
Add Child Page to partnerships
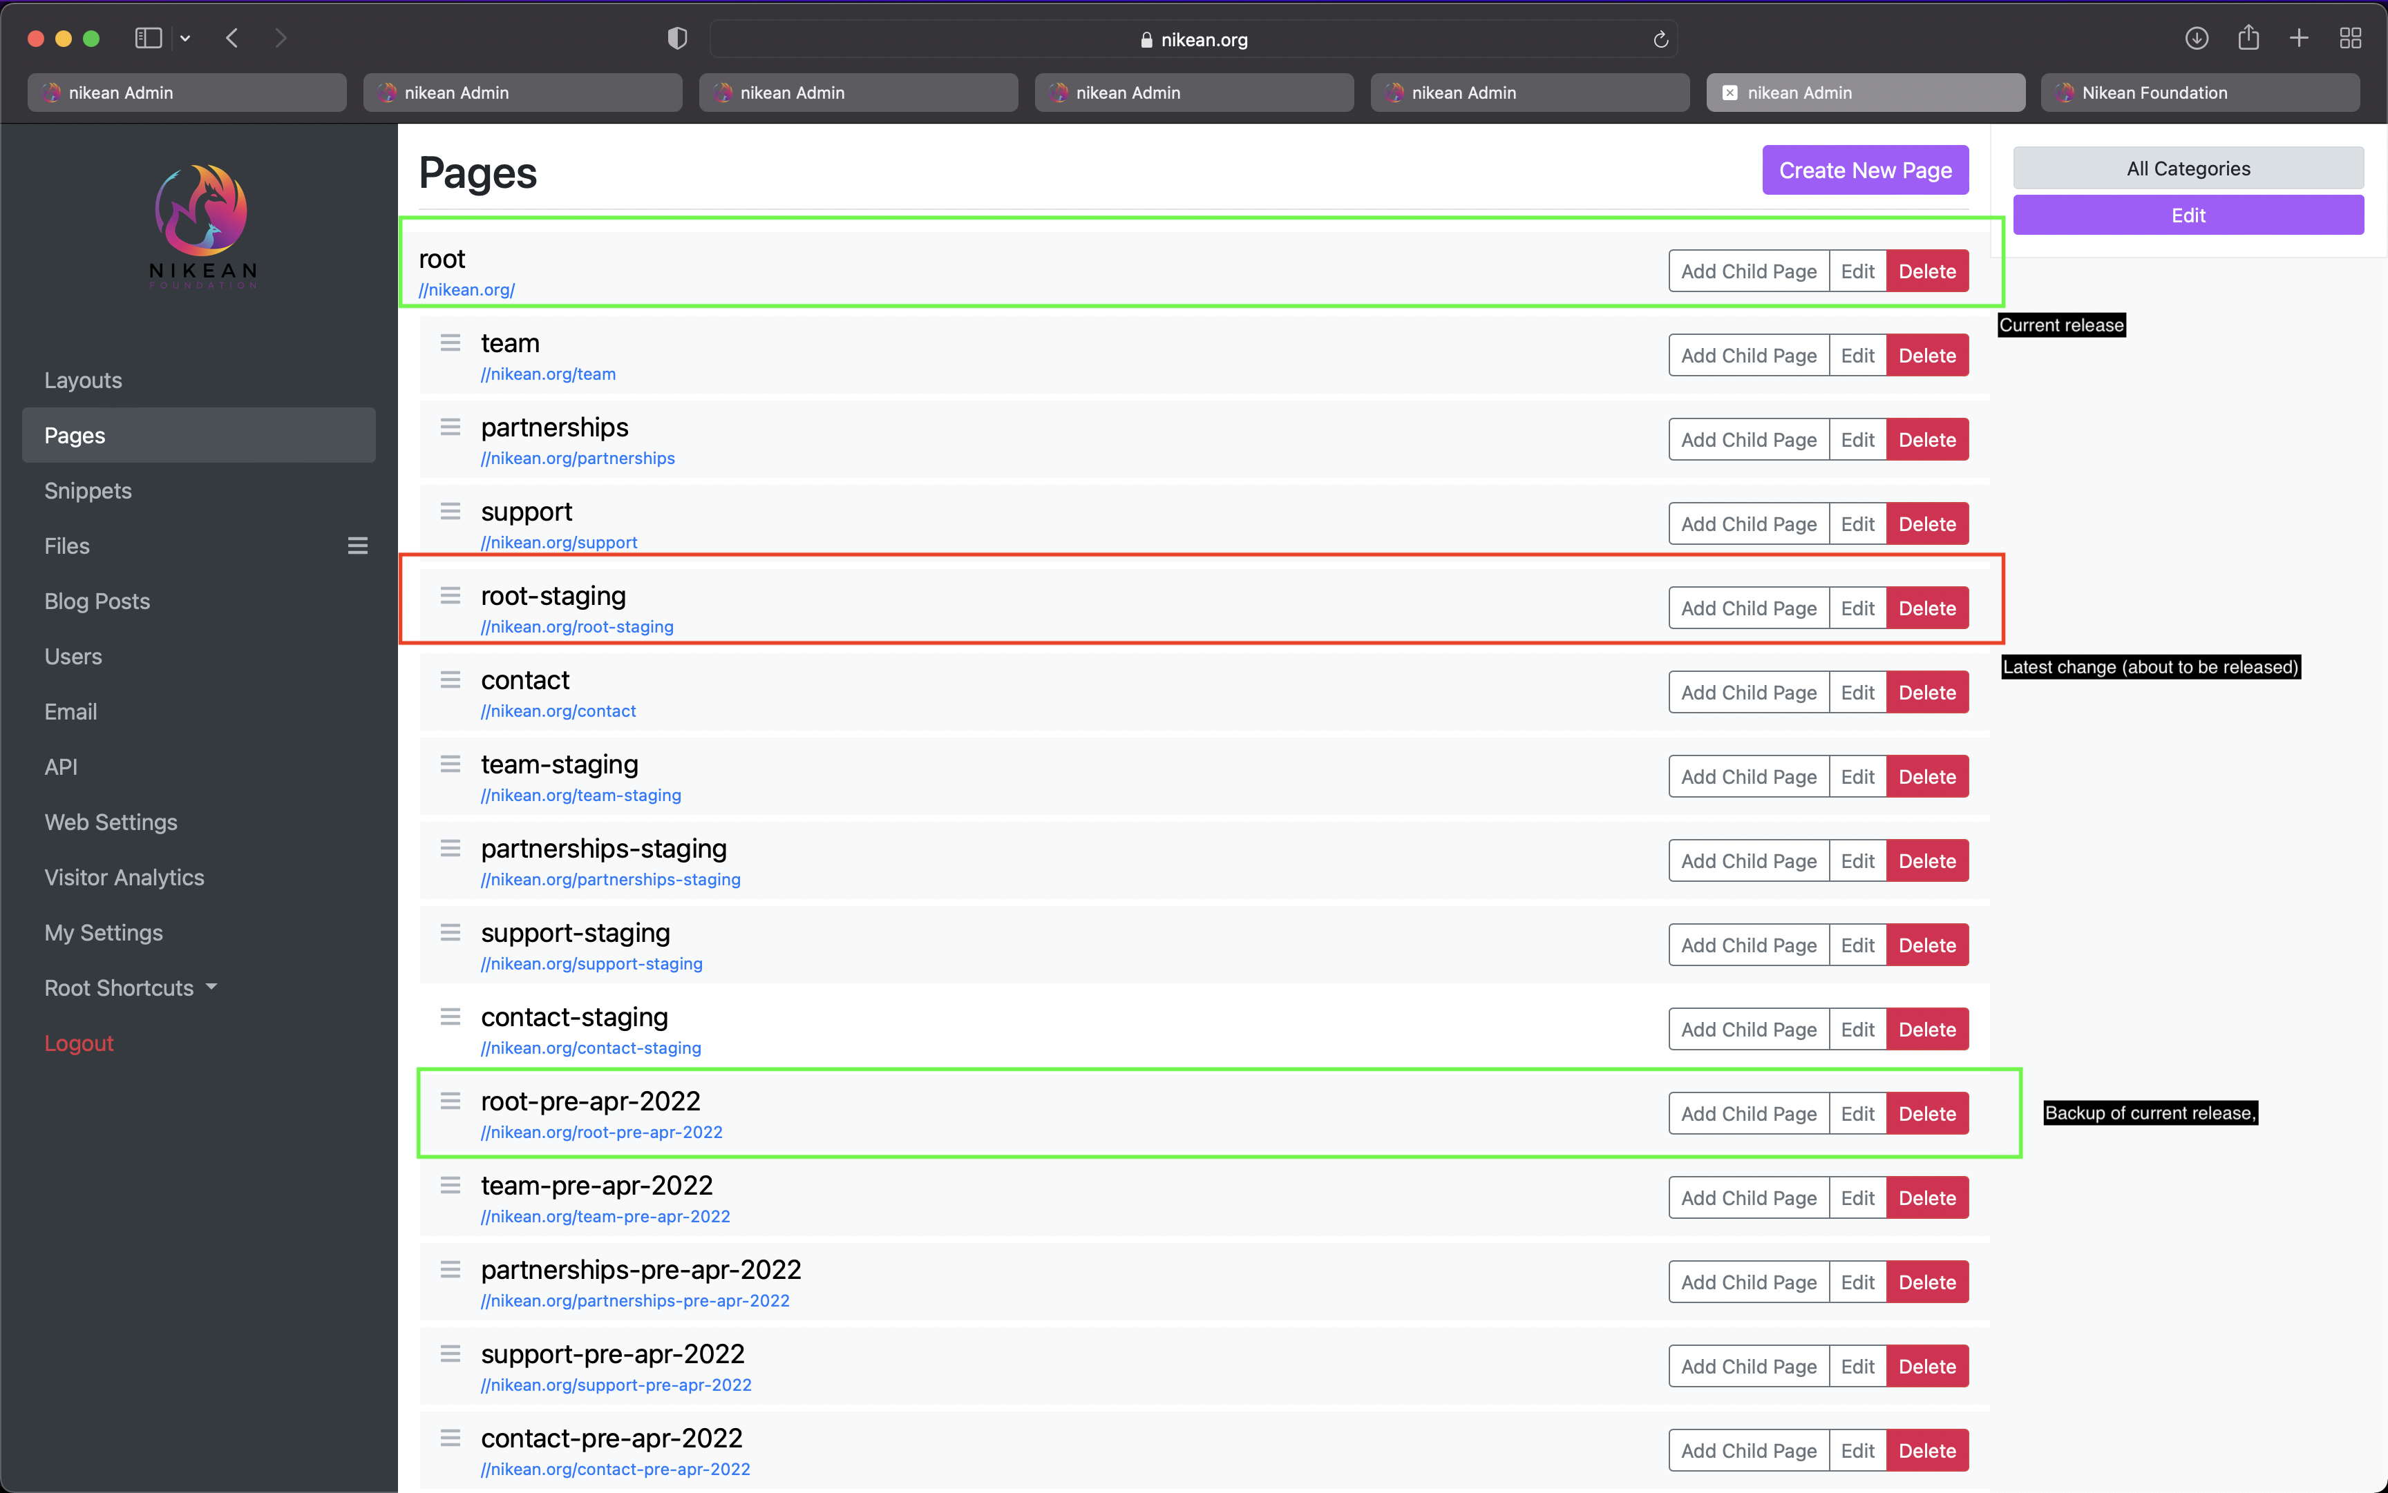(x=1749, y=439)
